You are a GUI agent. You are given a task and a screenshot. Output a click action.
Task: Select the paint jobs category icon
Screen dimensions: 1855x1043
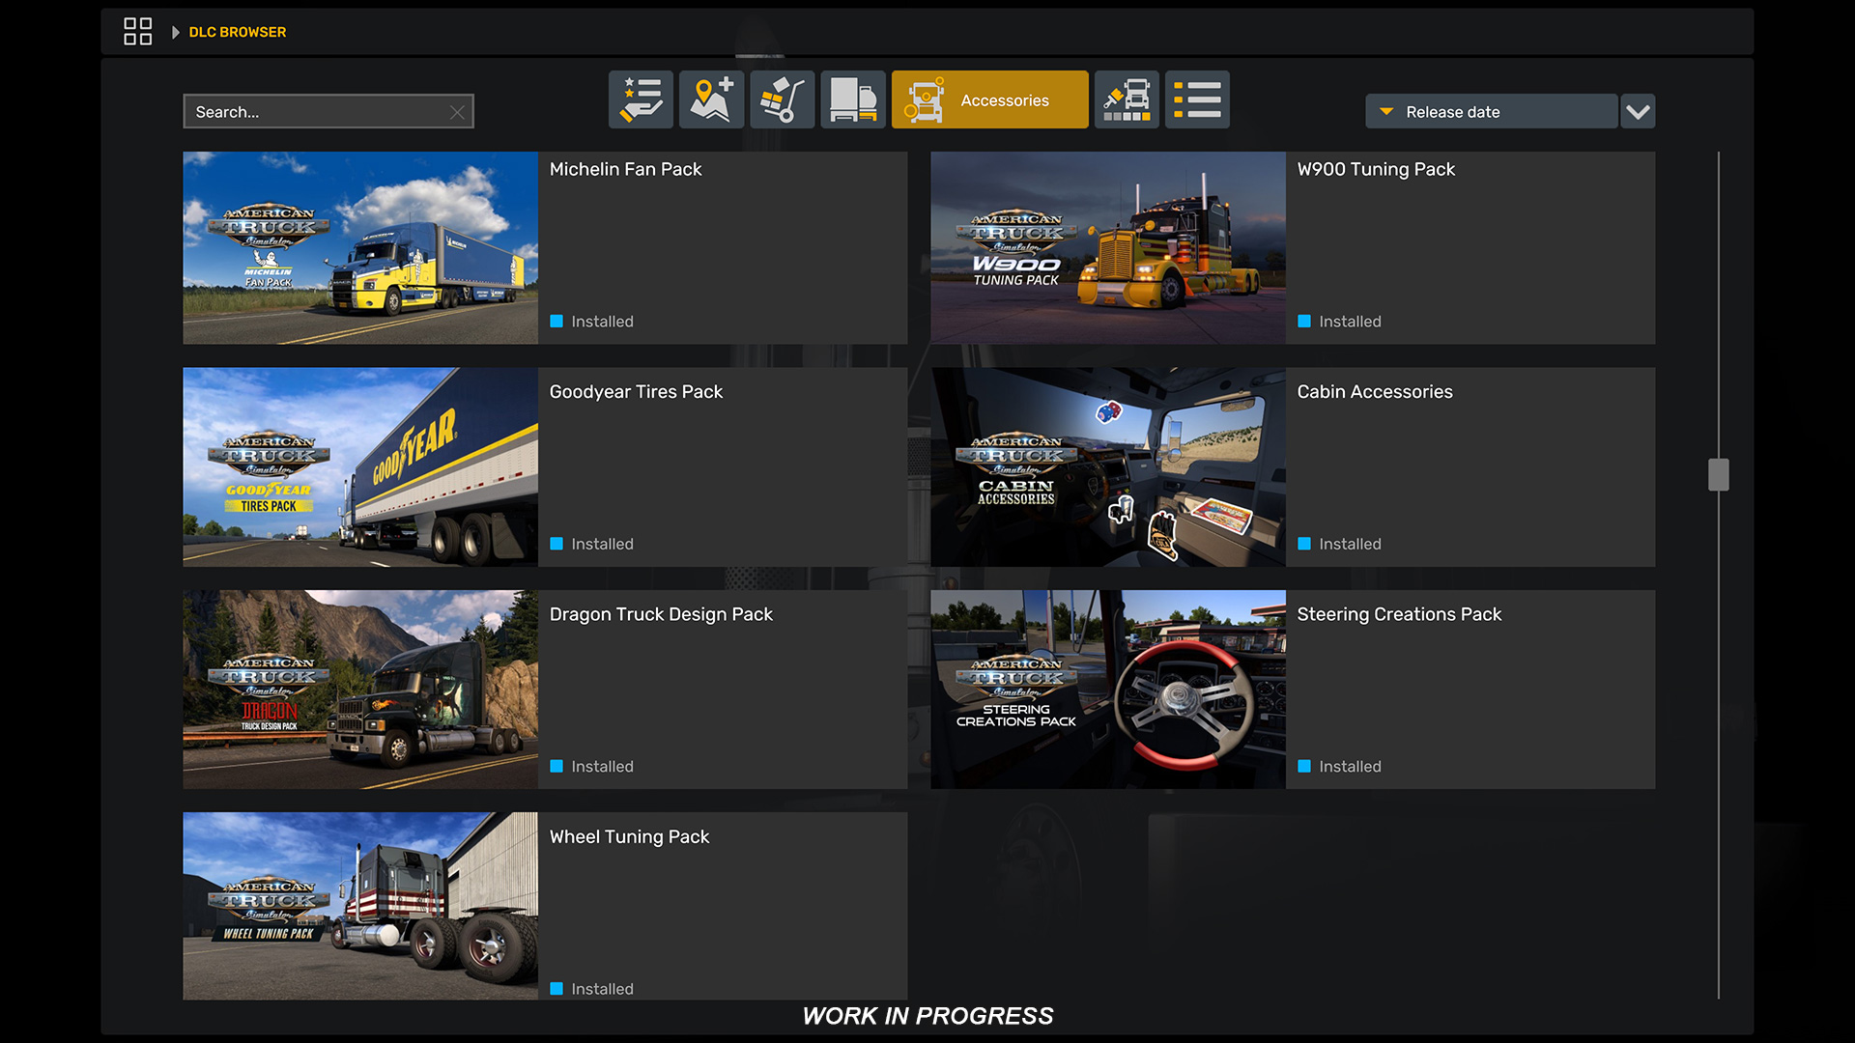click(x=1127, y=99)
